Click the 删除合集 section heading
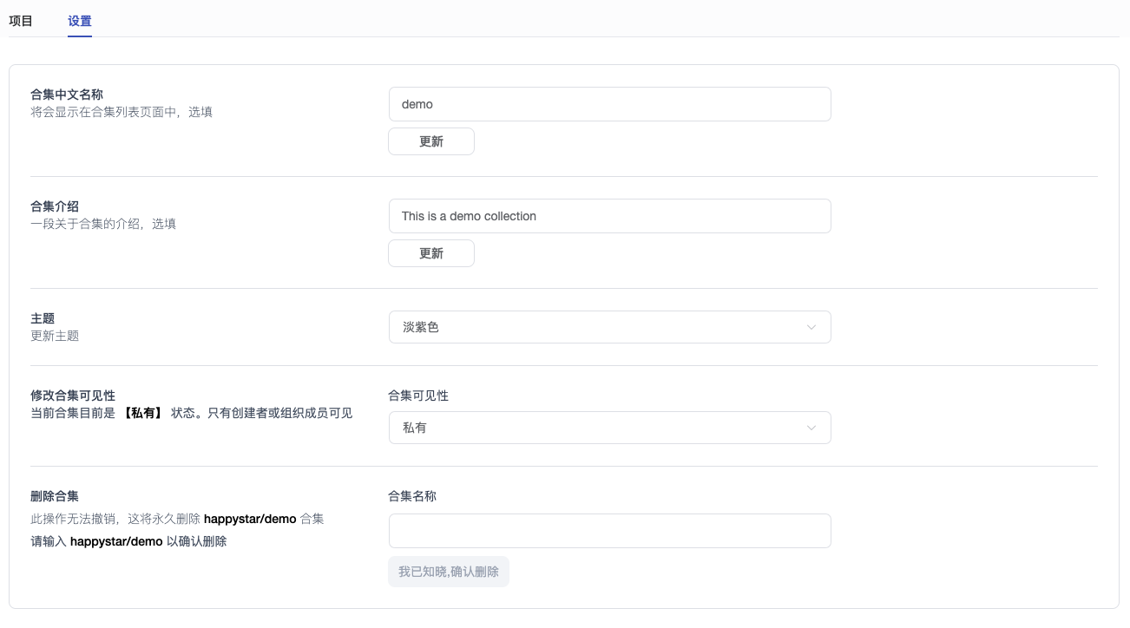This screenshot has height=628, width=1130. (55, 496)
